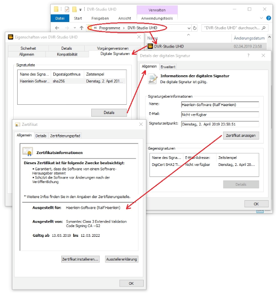Switch to the Erweitert tab
Image resolution: width=276 pixels, height=294 pixels.
(168, 67)
